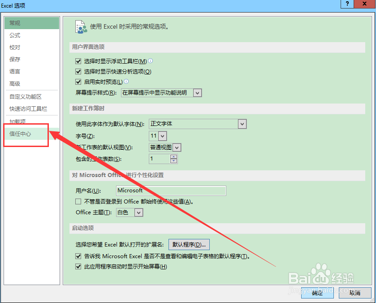Uncheck 选择时显示快速分析选项
This screenshot has height=303, width=376.
pos(78,71)
